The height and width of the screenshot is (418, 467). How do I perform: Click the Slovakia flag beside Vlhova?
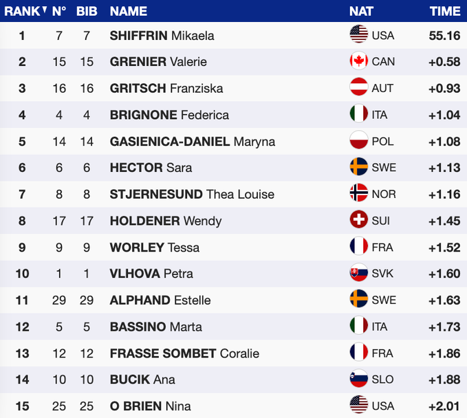(359, 274)
